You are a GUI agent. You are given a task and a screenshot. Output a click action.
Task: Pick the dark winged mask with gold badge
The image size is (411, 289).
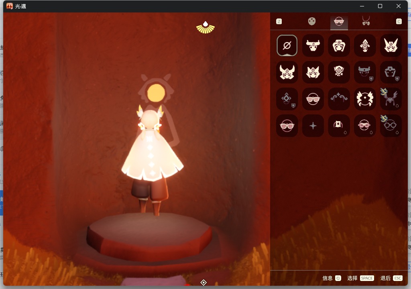coord(391,99)
